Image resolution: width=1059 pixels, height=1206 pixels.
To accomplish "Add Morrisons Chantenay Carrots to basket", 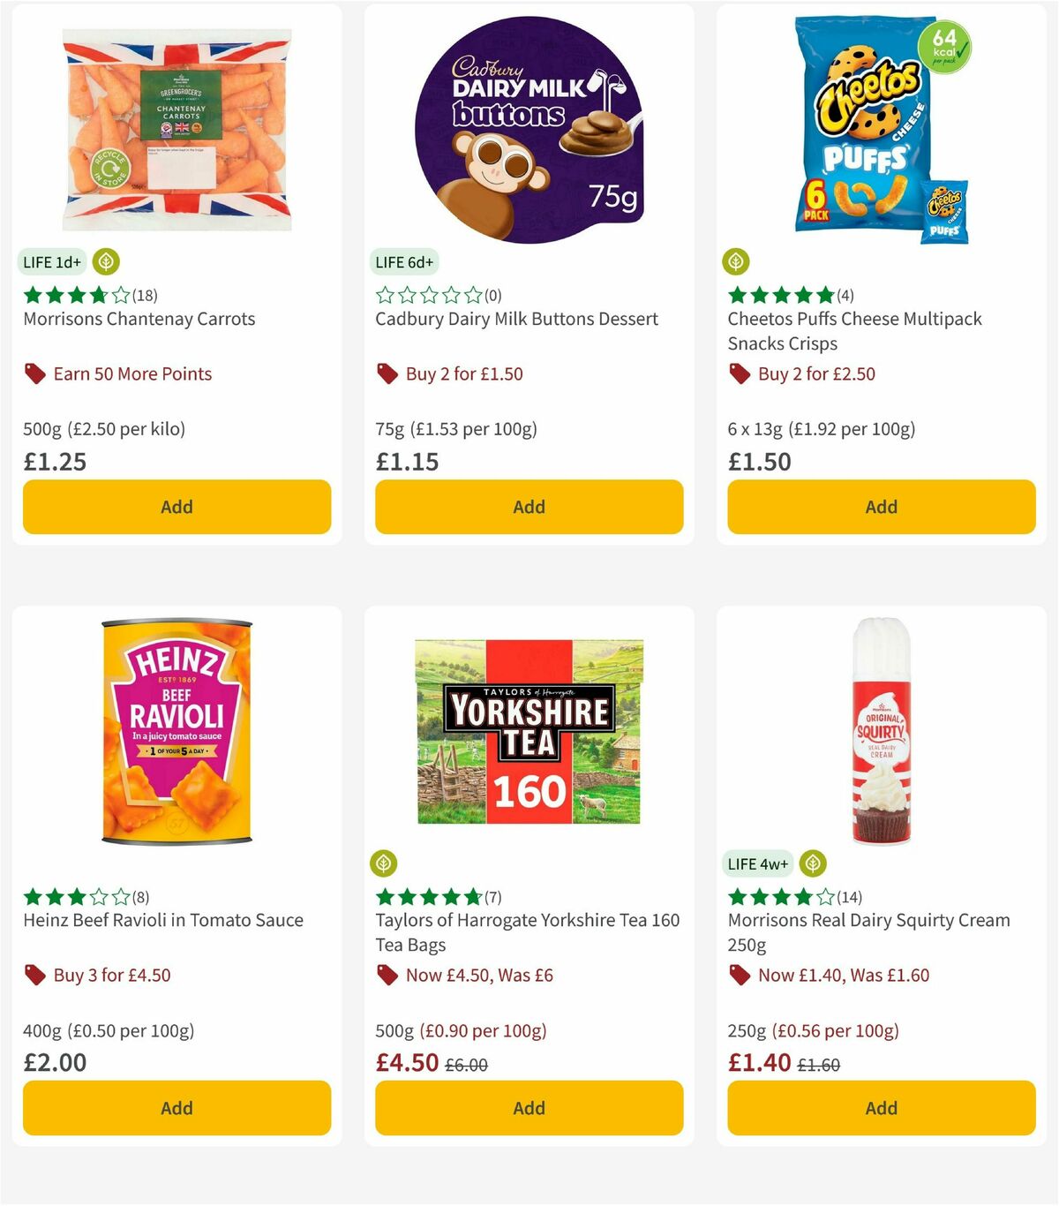I will coord(176,507).
